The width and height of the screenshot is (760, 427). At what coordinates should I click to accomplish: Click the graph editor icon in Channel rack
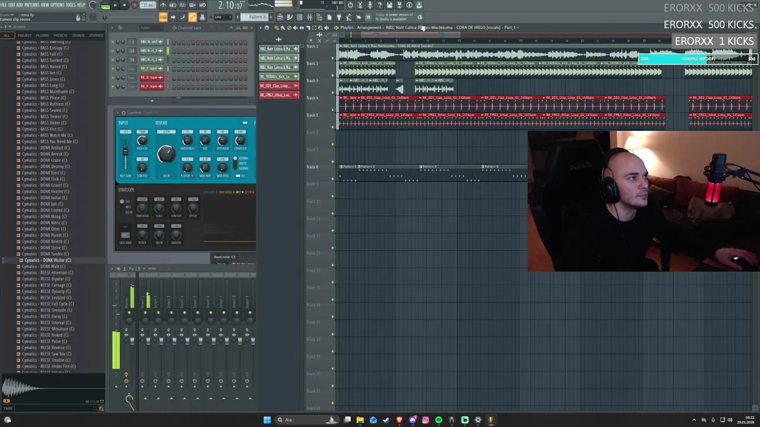pos(238,28)
